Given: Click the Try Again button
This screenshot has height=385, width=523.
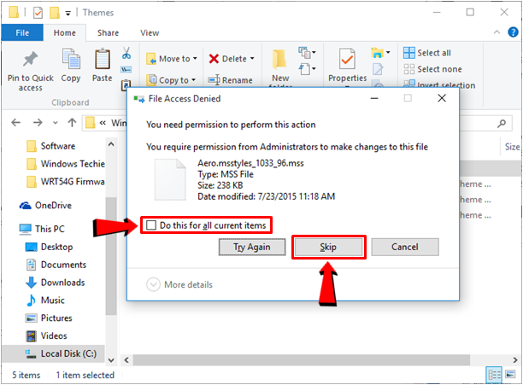Looking at the screenshot, I should coord(252,247).
